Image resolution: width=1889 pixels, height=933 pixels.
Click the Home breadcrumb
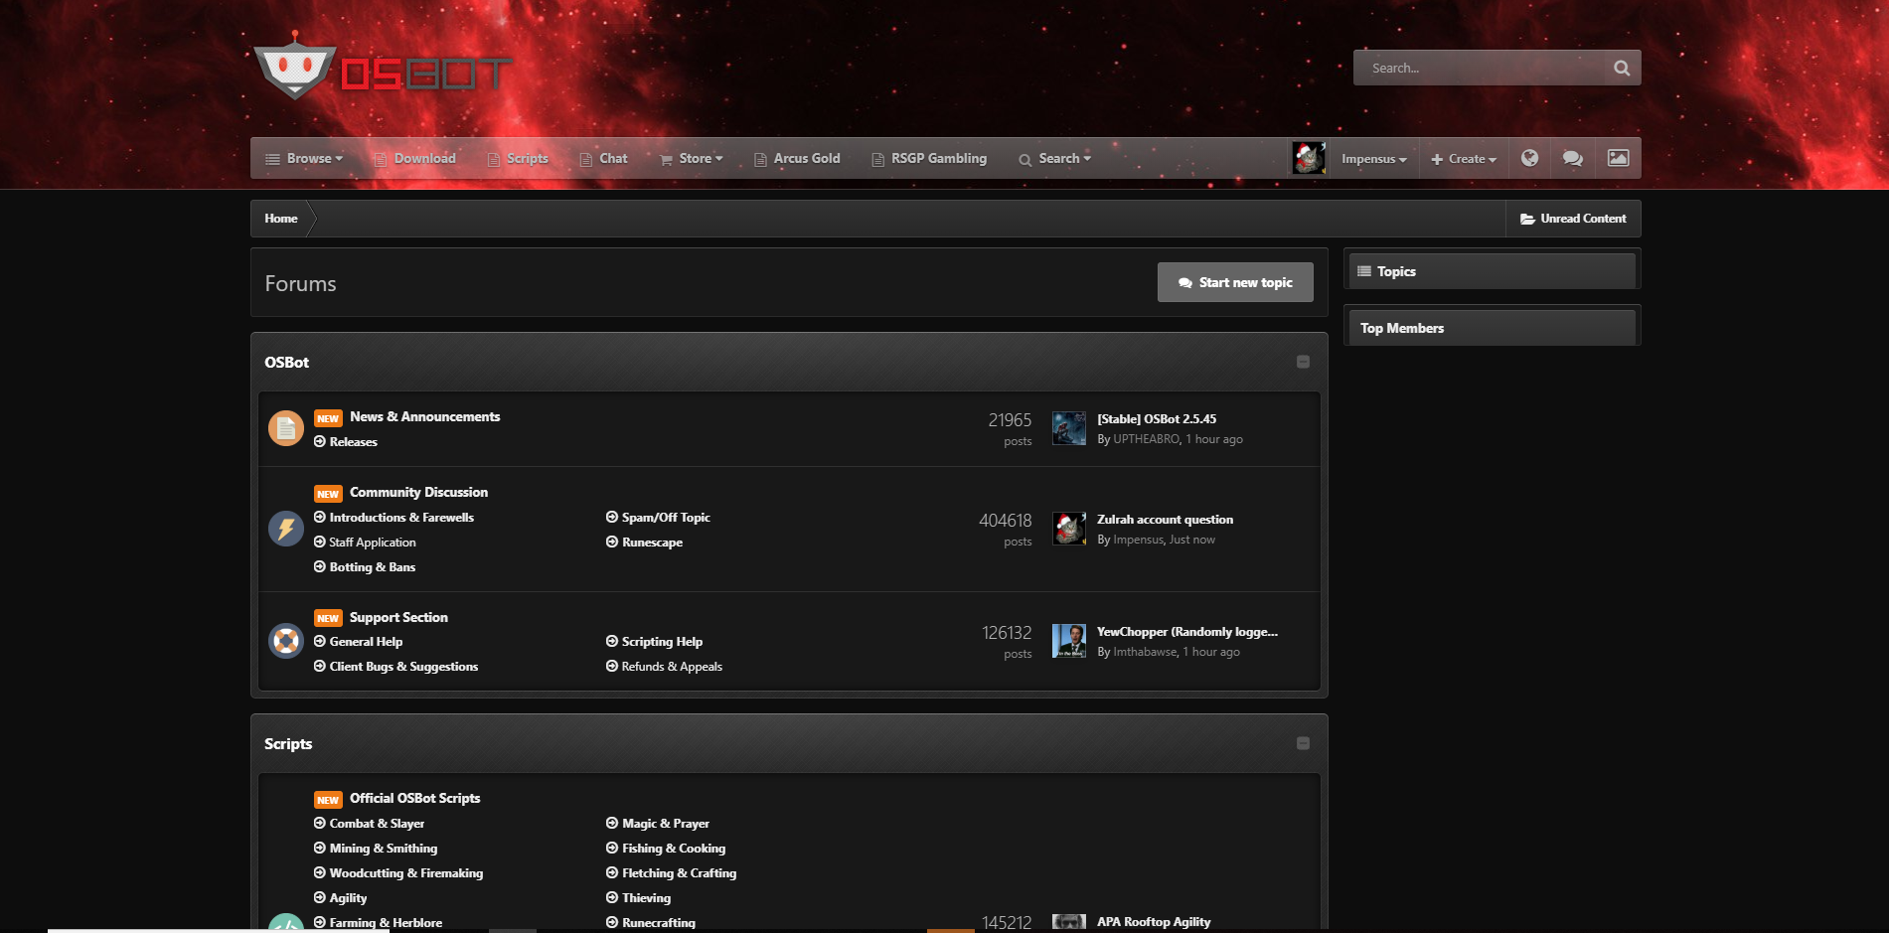pyautogui.click(x=281, y=219)
